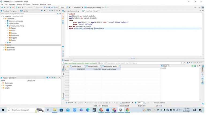Select the jumlah_debet value cell in row 1
206x115 pixels.
[x=77, y=69]
